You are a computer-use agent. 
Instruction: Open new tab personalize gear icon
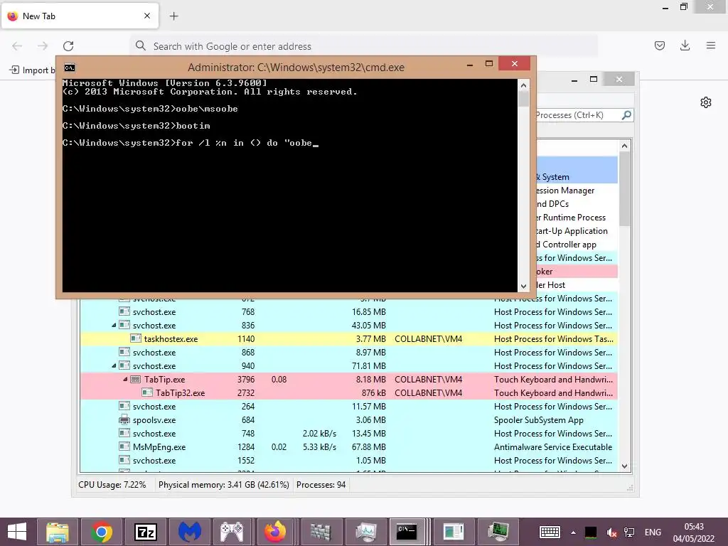706,102
